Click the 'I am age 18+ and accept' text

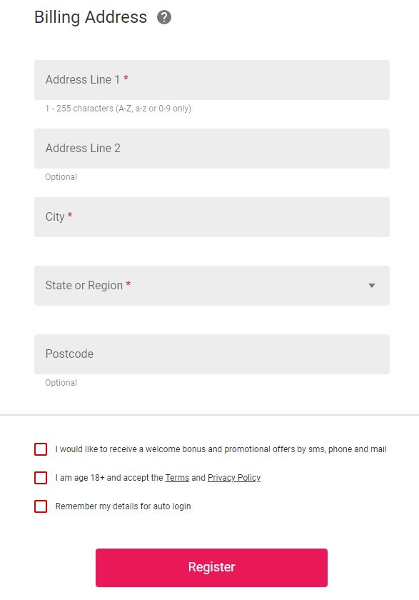coord(109,478)
